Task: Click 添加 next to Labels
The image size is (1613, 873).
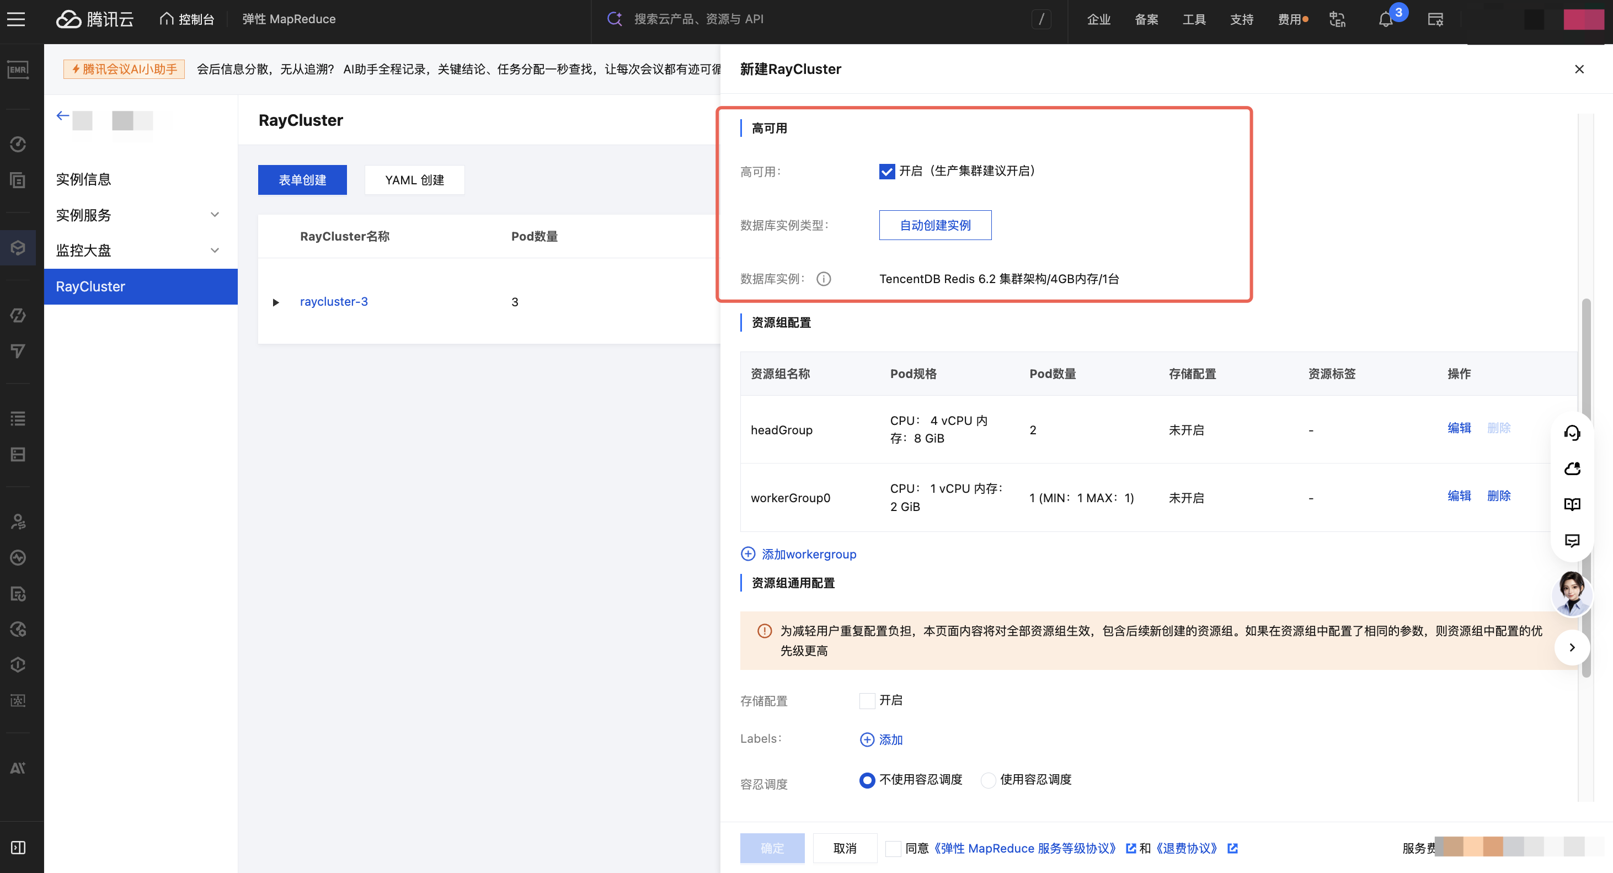Action: click(881, 740)
